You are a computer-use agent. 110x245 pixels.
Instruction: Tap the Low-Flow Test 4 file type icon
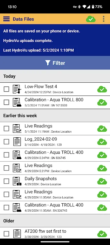click(x=17, y=89)
